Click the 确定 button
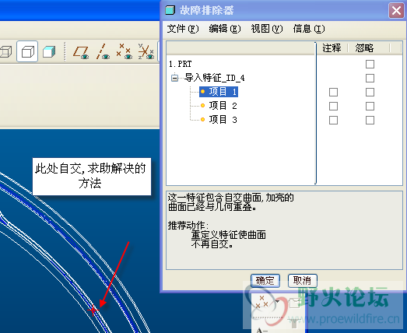The image size is (407, 333). (265, 281)
